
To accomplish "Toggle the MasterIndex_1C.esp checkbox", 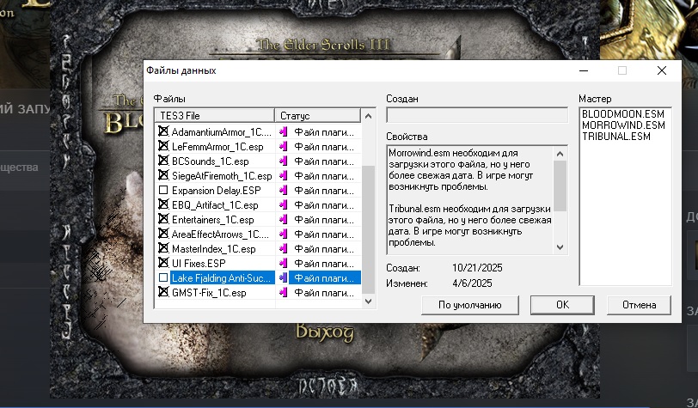I will [x=163, y=249].
